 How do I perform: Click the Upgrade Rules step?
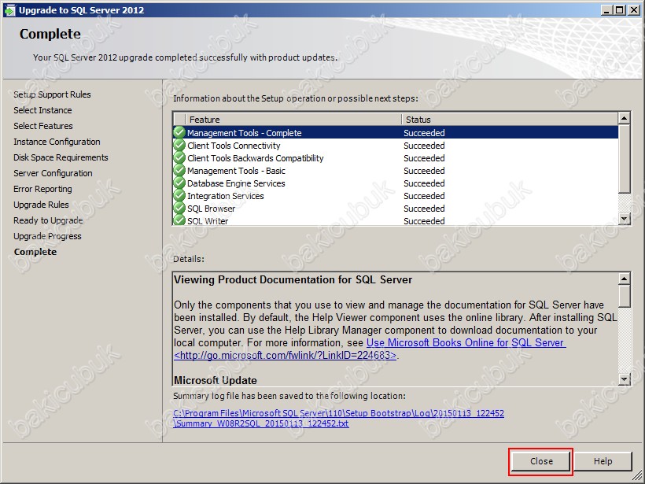click(41, 205)
